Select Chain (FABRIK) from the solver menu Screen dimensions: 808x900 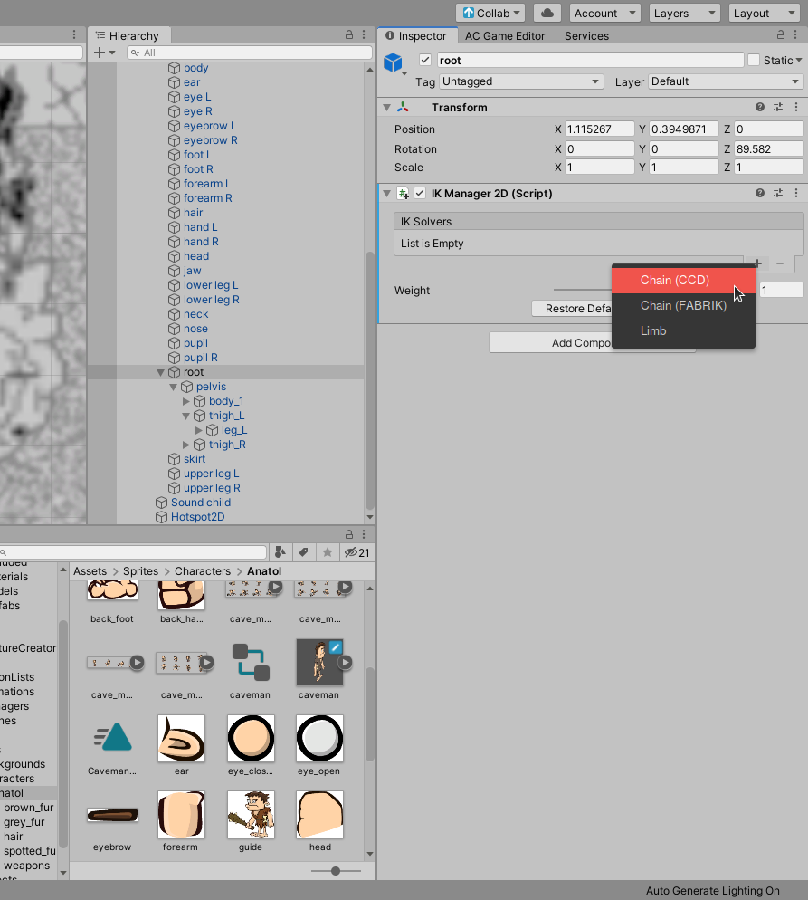[x=683, y=305]
